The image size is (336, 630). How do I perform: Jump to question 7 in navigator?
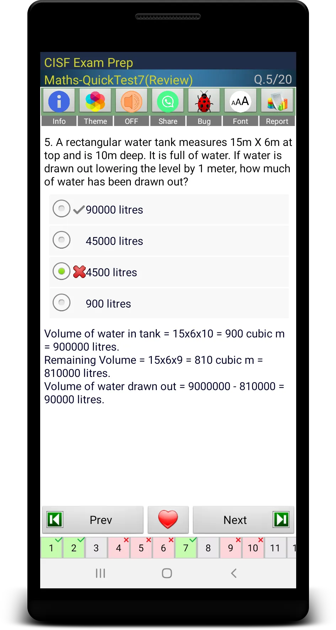186,548
